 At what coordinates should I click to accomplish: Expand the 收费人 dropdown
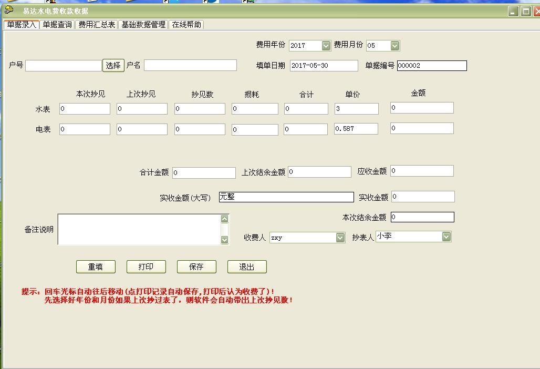tap(340, 238)
